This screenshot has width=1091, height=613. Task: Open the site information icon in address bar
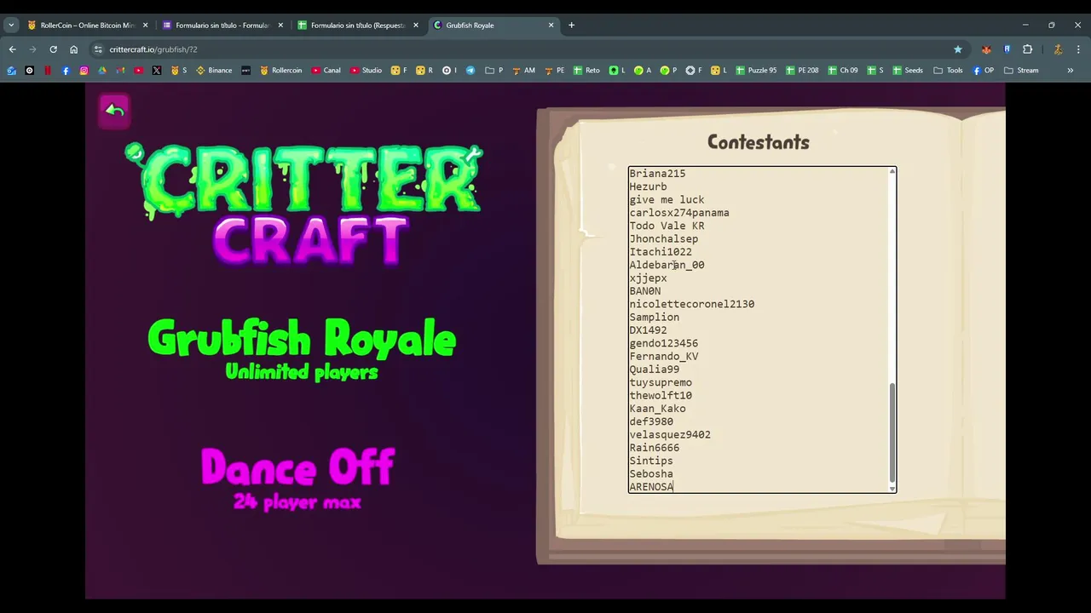[98, 49]
